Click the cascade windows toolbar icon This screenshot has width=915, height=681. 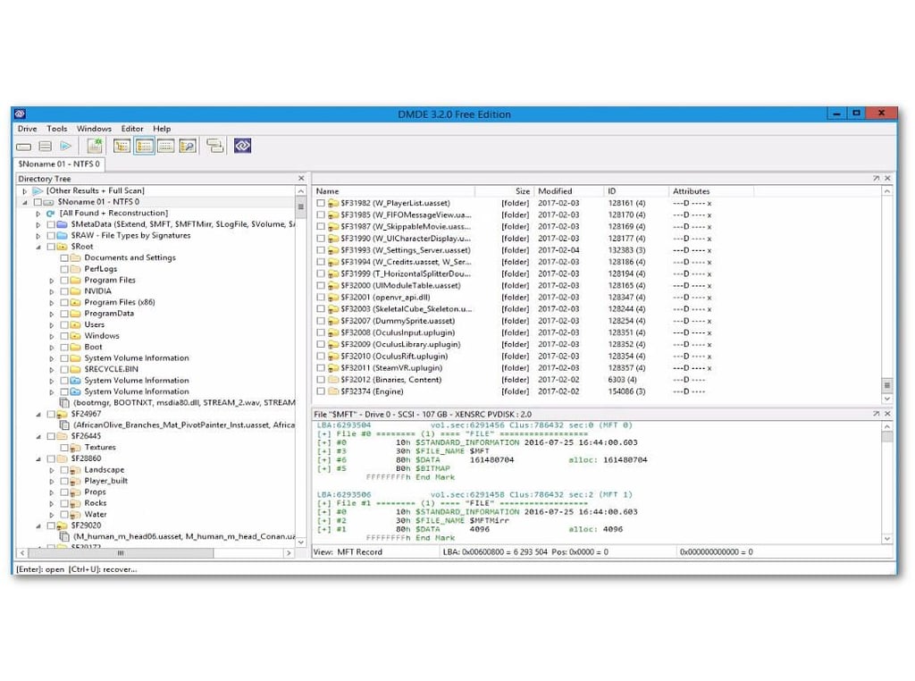pos(214,146)
